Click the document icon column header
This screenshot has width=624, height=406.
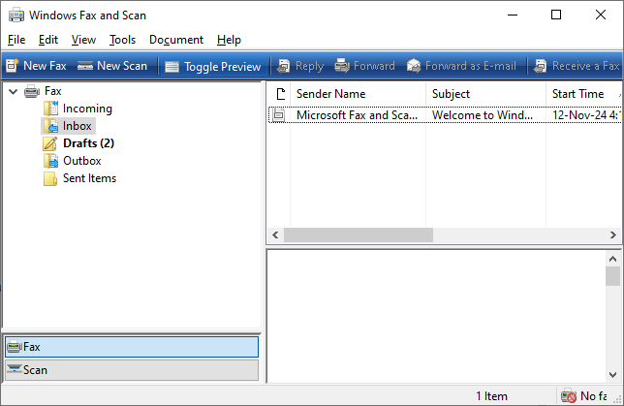click(280, 94)
